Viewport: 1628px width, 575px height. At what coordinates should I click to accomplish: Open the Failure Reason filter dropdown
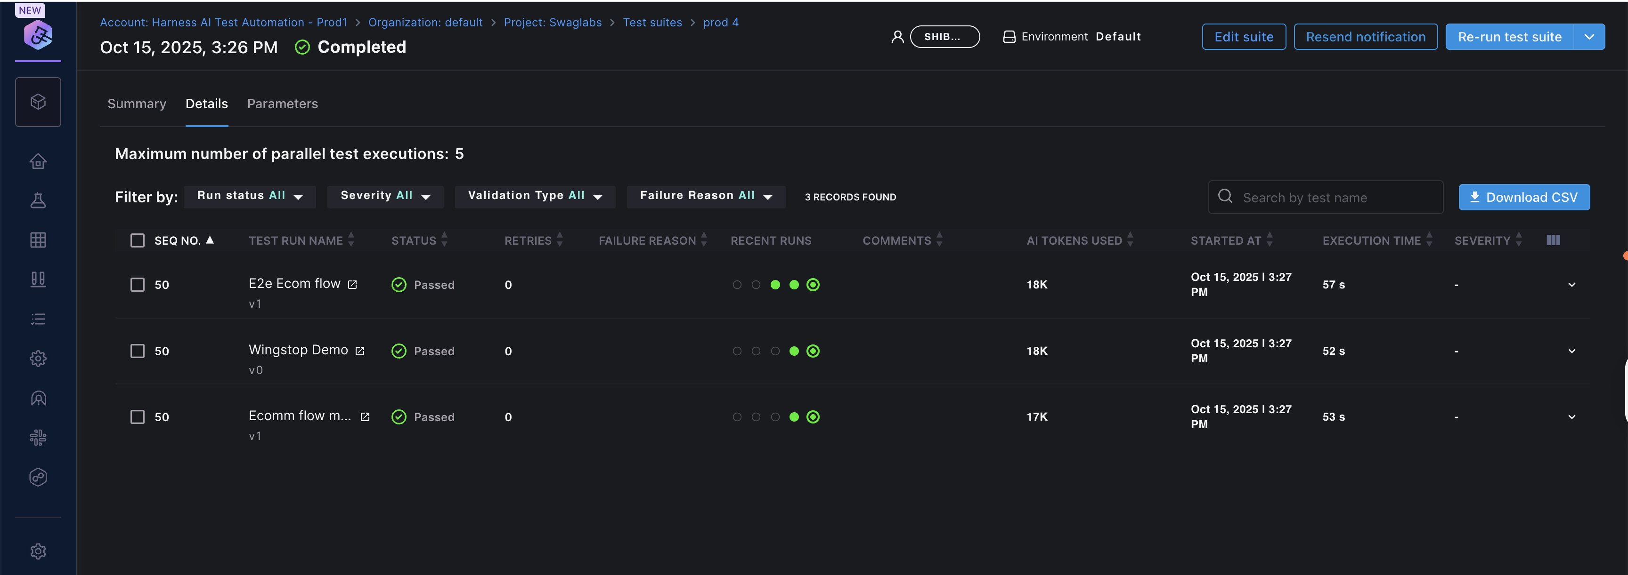(x=705, y=196)
